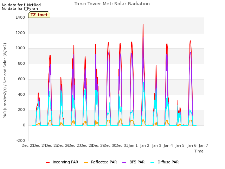This screenshot has height=169, width=225.
Task: Select the 'BF5 PAR' legend label
Action: click(x=137, y=162)
